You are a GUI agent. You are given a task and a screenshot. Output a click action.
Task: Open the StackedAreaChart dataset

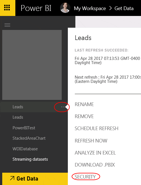[x=29, y=138]
